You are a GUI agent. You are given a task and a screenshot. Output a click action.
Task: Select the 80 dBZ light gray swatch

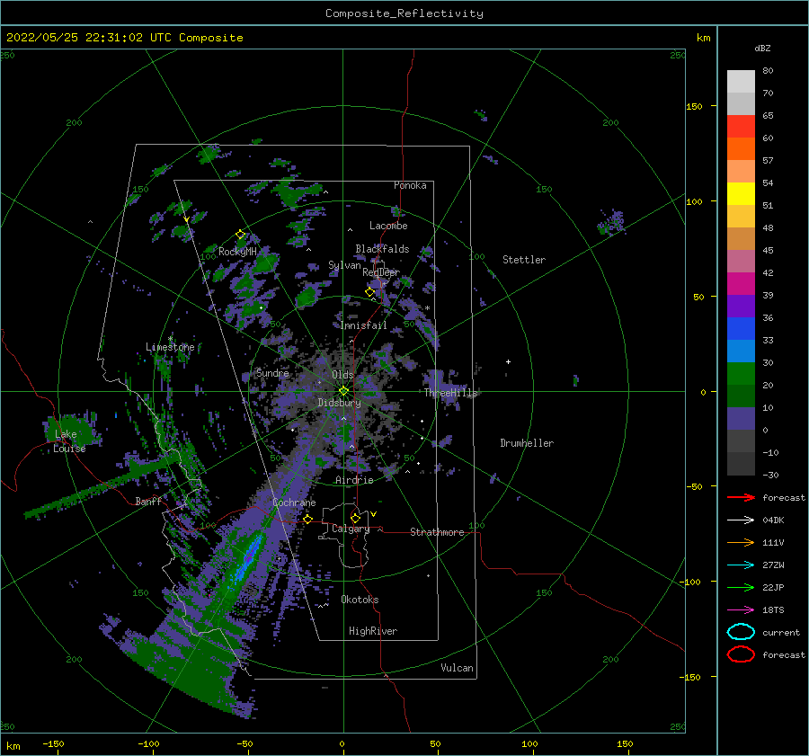tap(741, 81)
